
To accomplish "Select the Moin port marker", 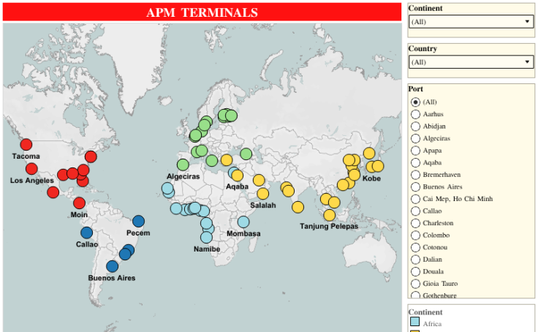I will [79, 203].
